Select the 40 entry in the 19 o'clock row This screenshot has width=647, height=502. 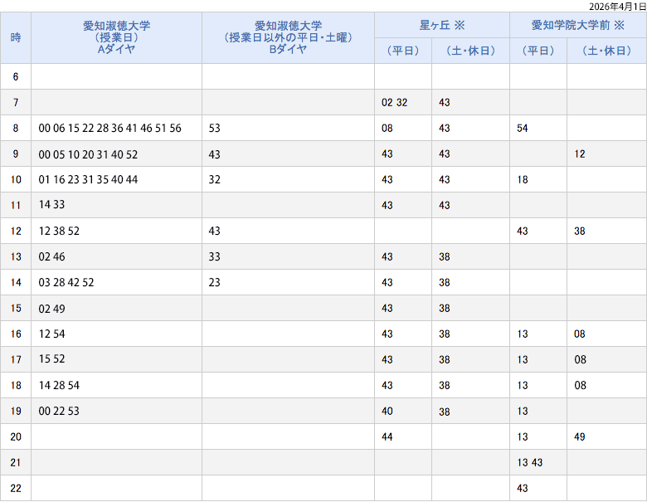point(387,412)
